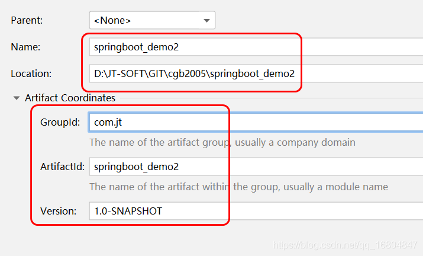Click the Version: label

coord(58,211)
